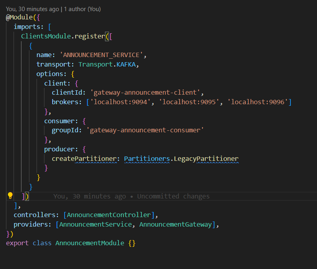The width and height of the screenshot is (317, 269).
Task: Click the 'localhost:9096' broker string
Action: coord(258,102)
